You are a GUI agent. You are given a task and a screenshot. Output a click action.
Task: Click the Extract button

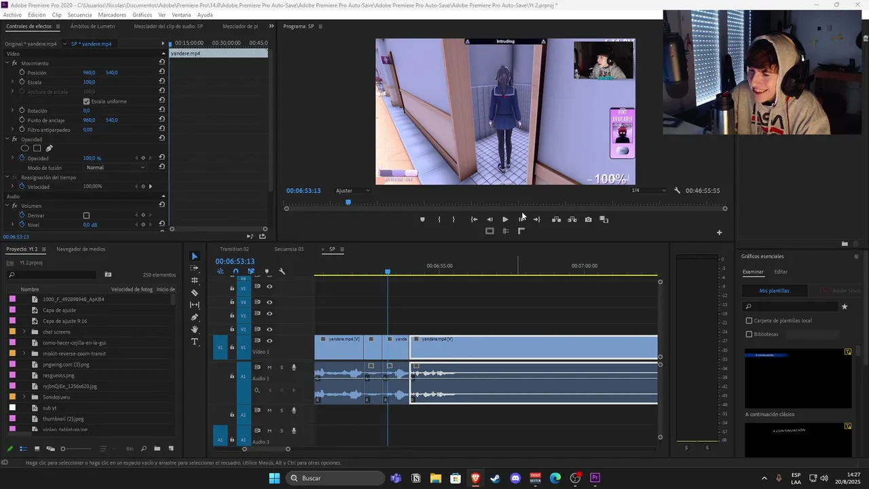[x=572, y=219]
